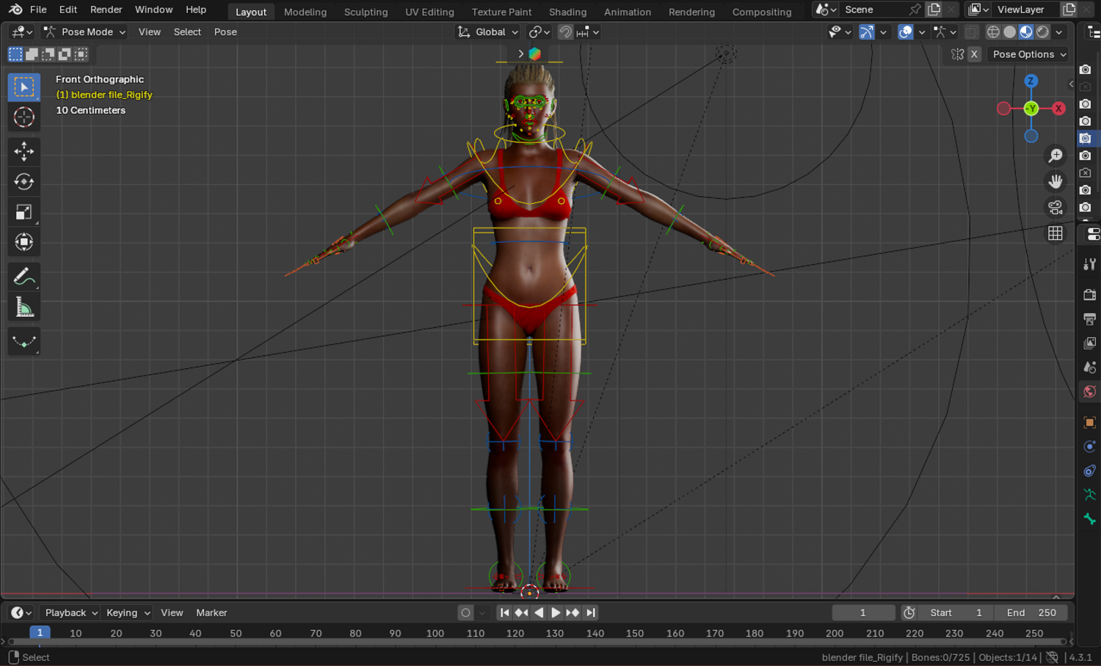1101x666 pixels.
Task: Click the Scene name field
Action: tap(873, 10)
